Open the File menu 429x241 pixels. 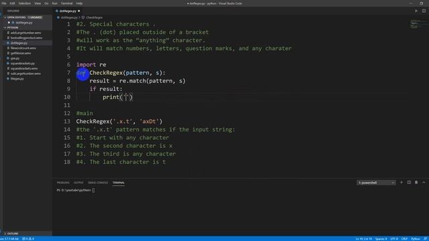point(4,3)
